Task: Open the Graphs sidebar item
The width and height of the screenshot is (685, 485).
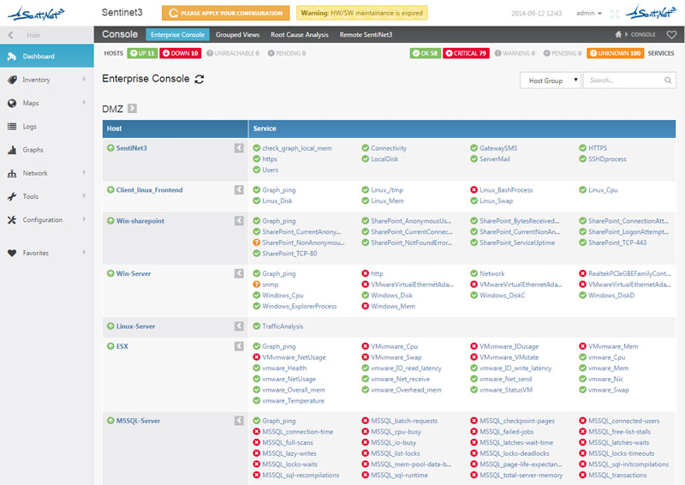Action: [x=47, y=150]
